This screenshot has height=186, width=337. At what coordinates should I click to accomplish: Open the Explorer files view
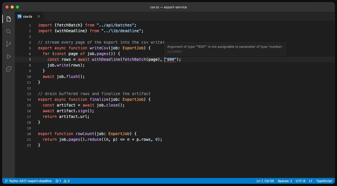pos(9,19)
